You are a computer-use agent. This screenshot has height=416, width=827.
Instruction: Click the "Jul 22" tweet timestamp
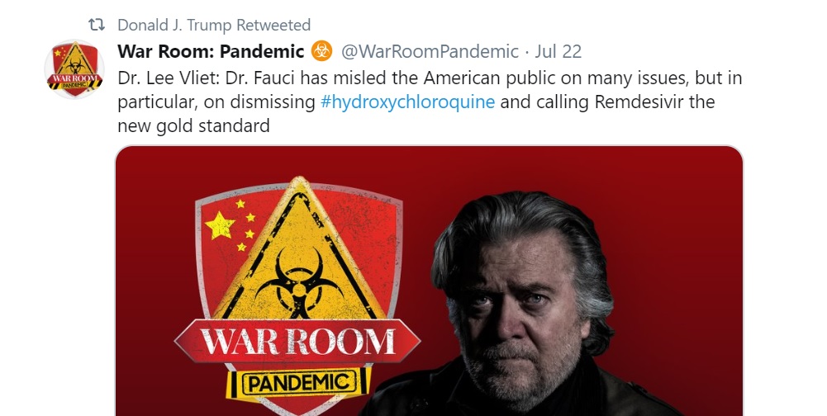[x=558, y=51]
